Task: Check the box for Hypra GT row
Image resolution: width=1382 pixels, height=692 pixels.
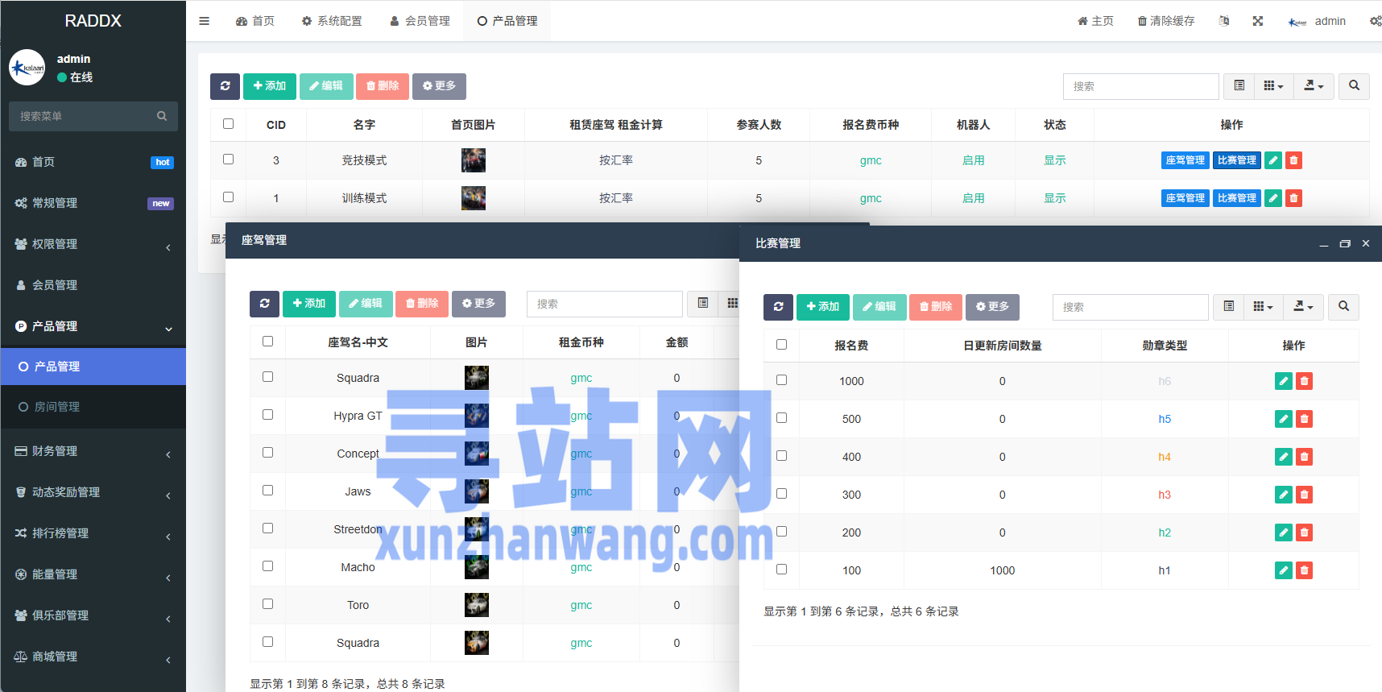Action: [267, 415]
